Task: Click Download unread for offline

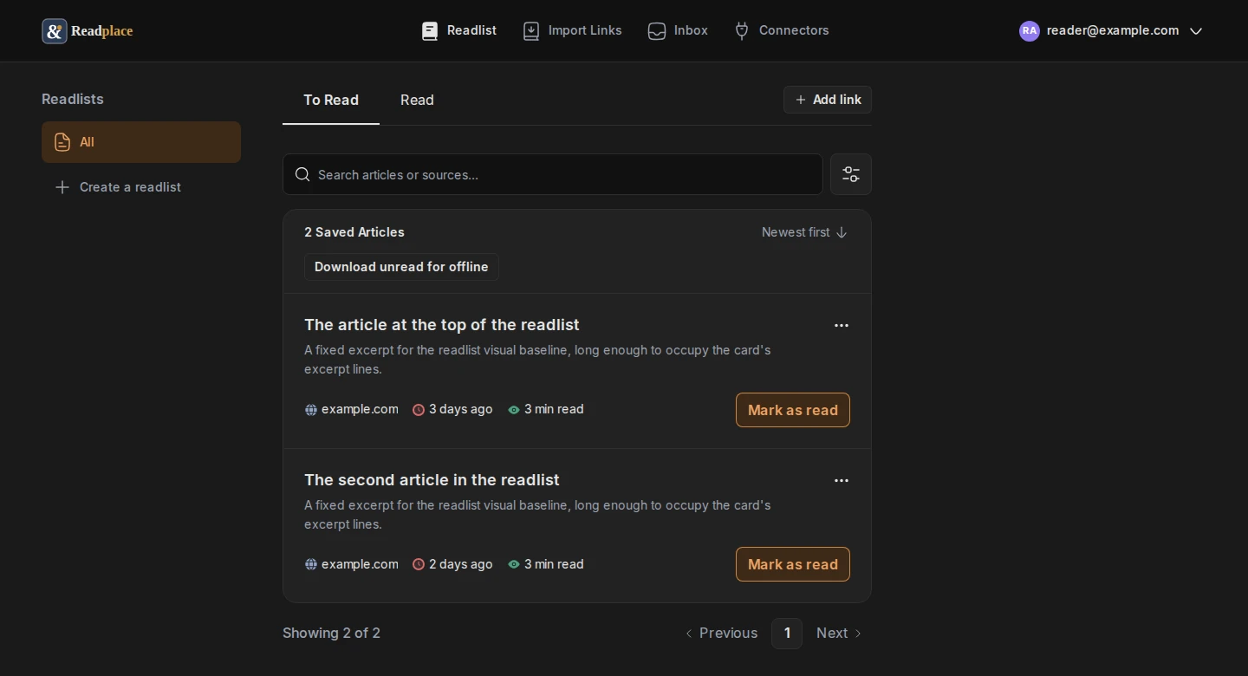Action: (401, 267)
